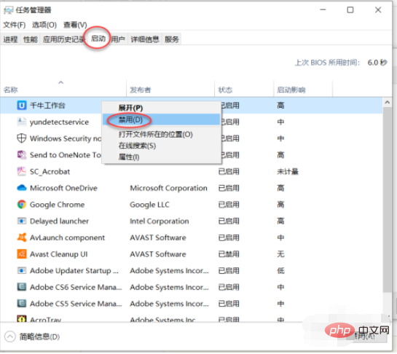Open the 文件(F) menu

coord(15,25)
